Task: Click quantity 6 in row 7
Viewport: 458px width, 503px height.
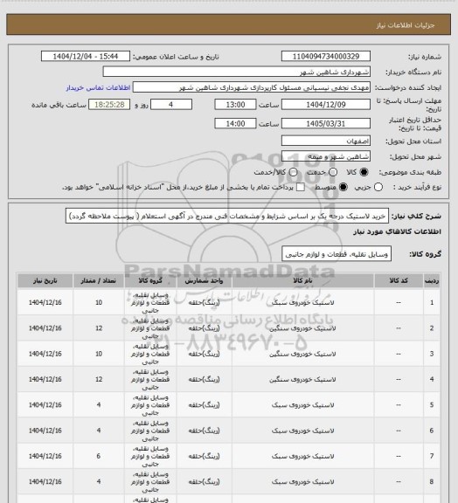Action: point(99,456)
